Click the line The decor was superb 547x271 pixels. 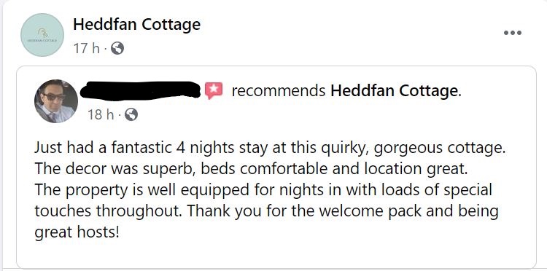click(251, 169)
